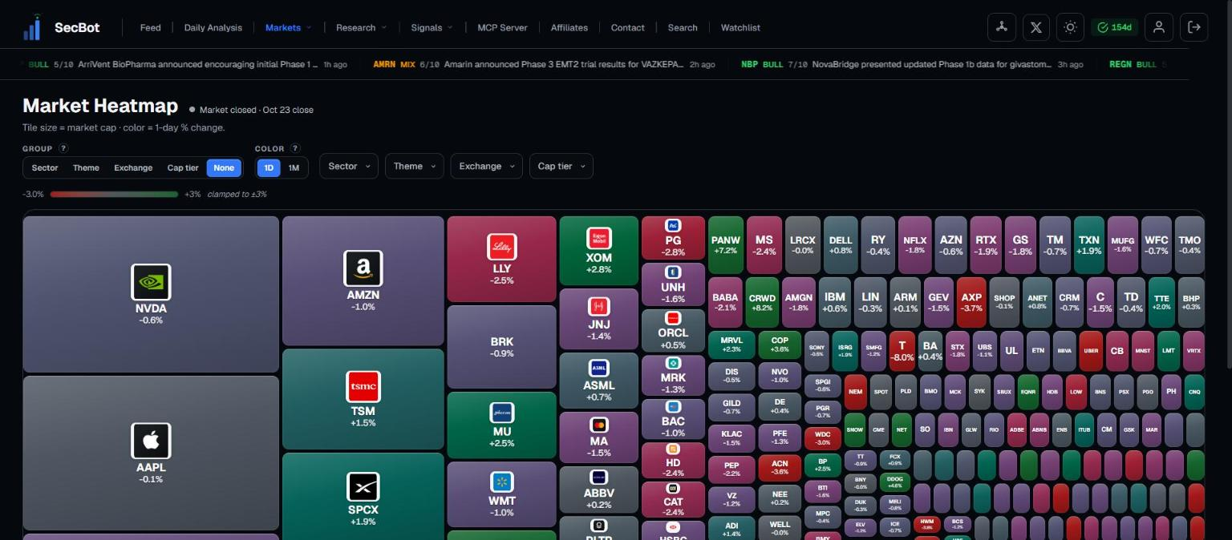Click the 154d status badge
The height and width of the screenshot is (540, 1232).
pos(1114,27)
